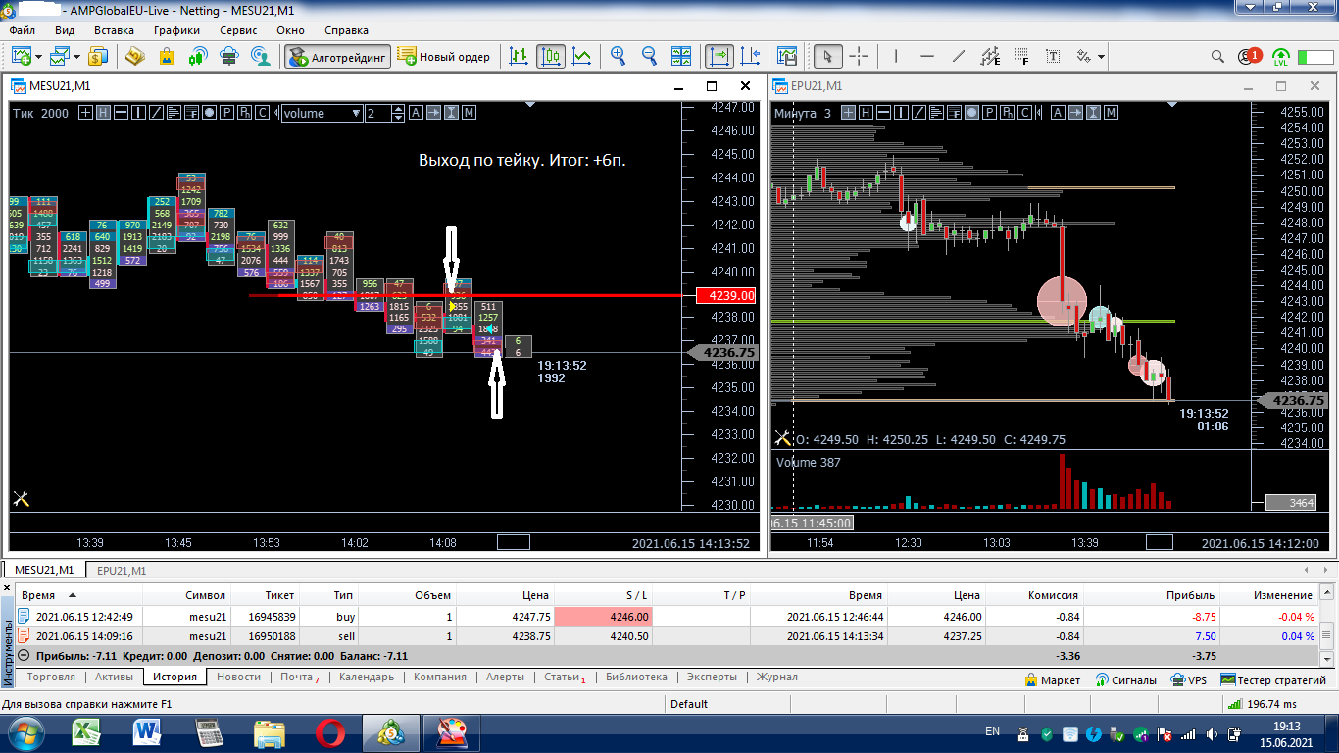Open the new chart dropdown arrow
The height and width of the screenshot is (753, 1339).
click(37, 56)
